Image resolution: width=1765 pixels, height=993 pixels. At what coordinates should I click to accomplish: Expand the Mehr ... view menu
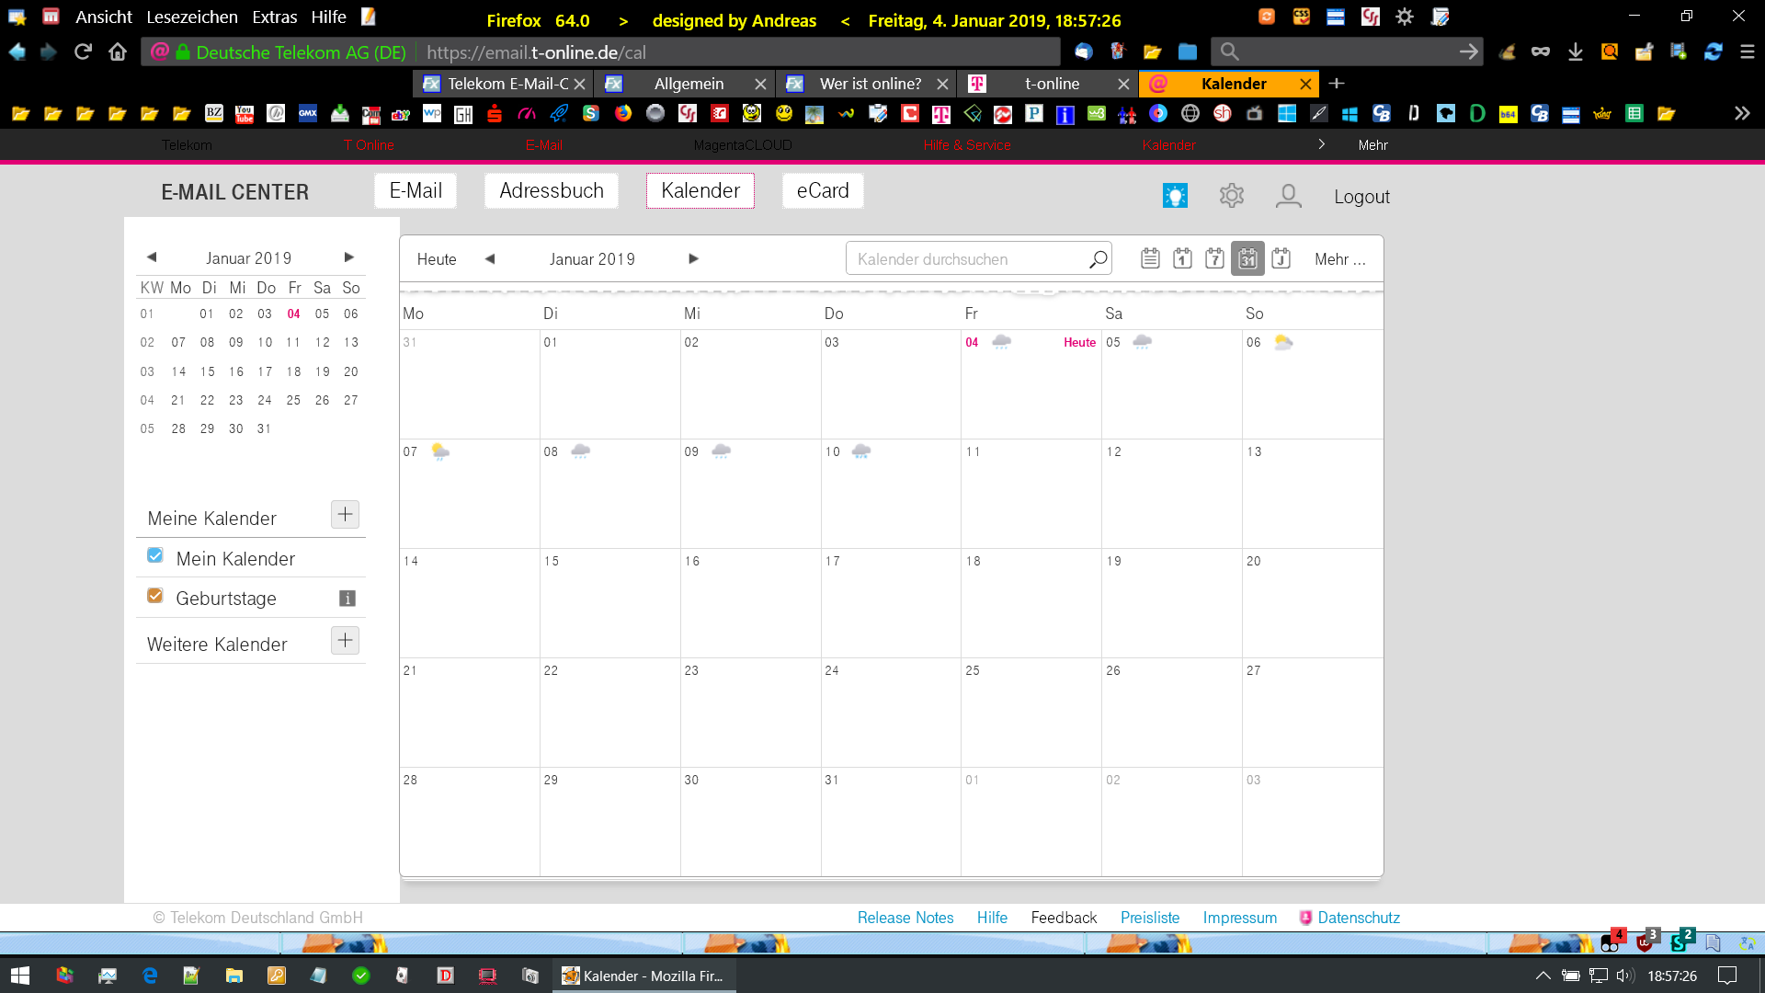(1339, 259)
